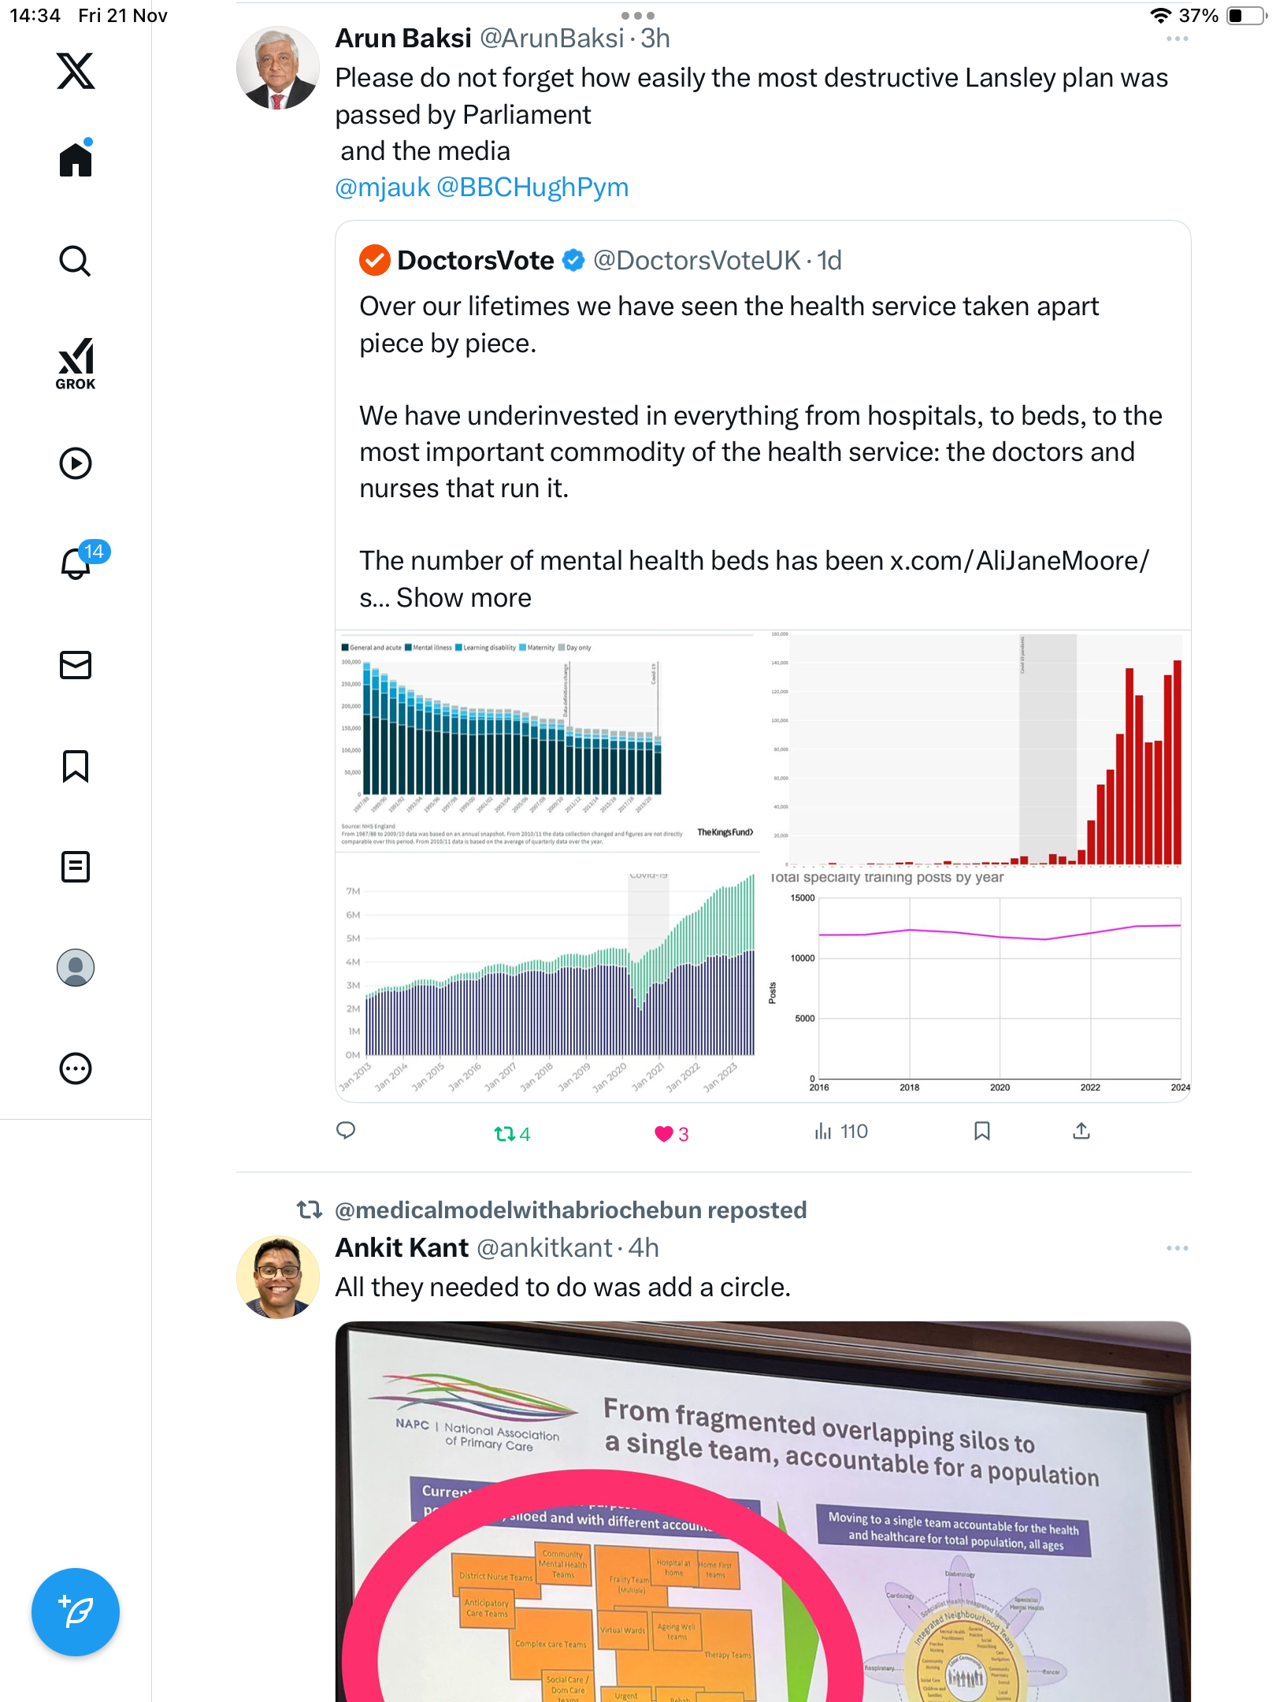Open direct messages envelope icon

pyautogui.click(x=76, y=665)
